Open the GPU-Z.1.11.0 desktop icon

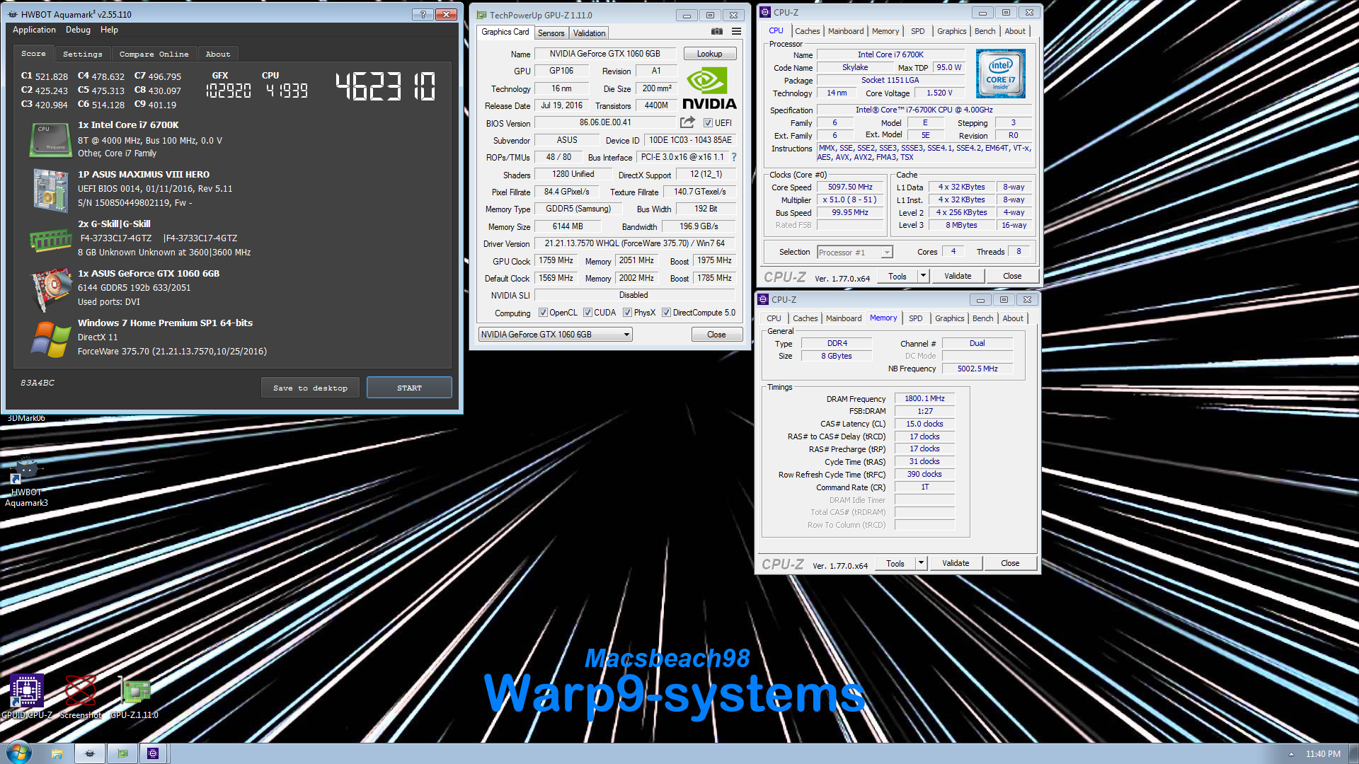coord(134,697)
